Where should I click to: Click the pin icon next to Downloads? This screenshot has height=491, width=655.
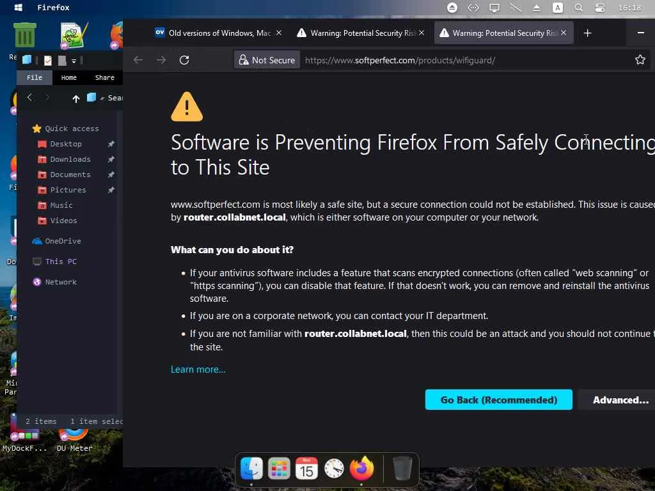point(111,159)
